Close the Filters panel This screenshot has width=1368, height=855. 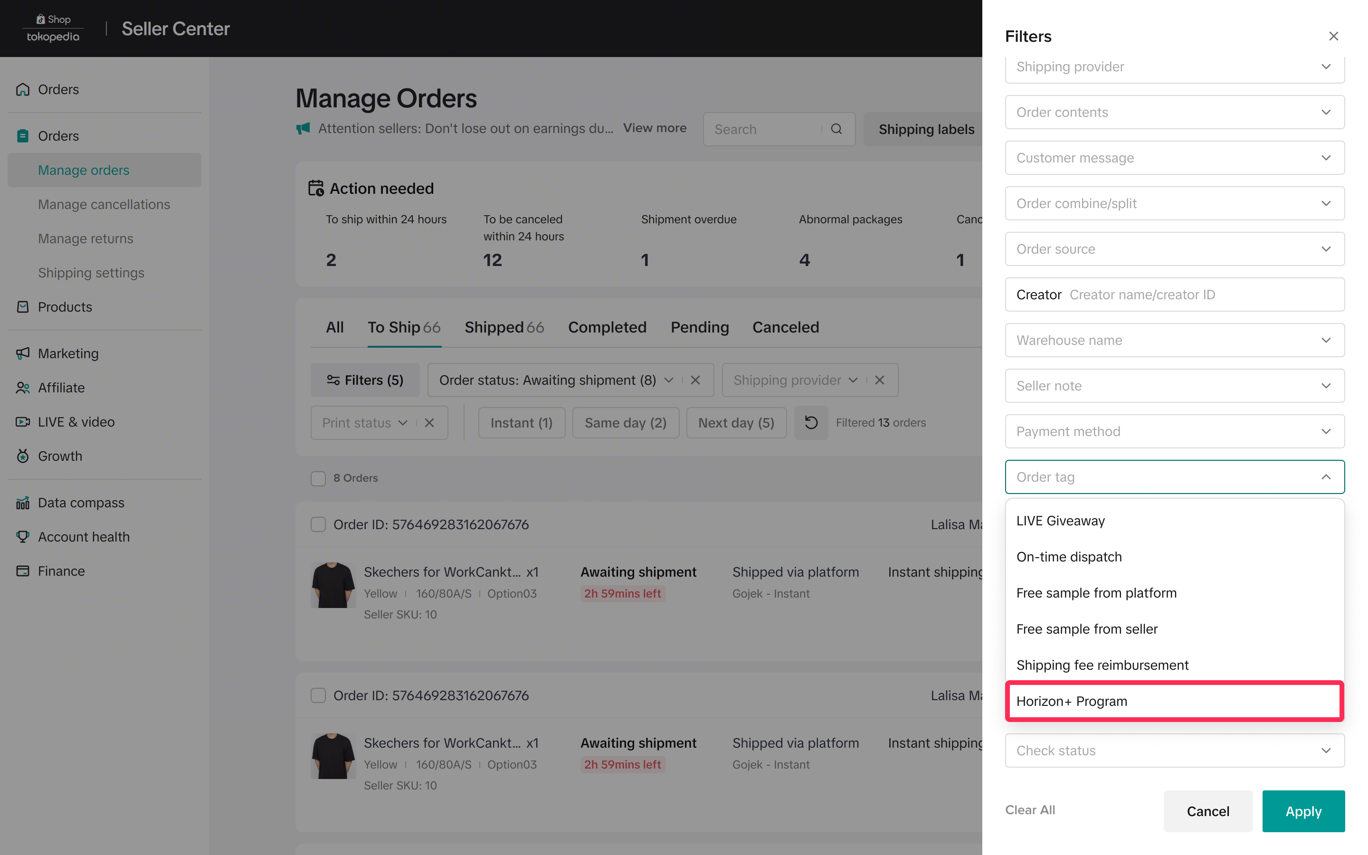[x=1333, y=36]
